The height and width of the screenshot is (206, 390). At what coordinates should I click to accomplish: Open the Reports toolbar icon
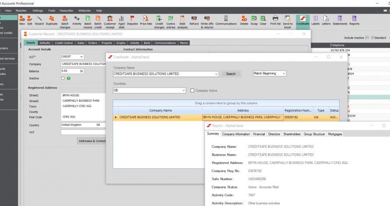pyautogui.click(x=354, y=20)
